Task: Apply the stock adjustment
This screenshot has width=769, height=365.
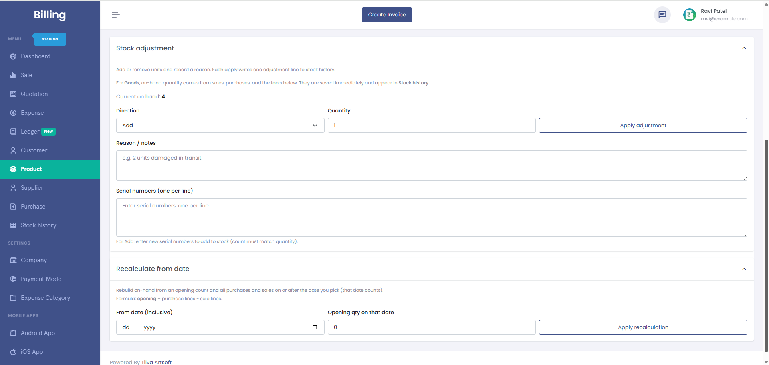Action: click(642, 125)
